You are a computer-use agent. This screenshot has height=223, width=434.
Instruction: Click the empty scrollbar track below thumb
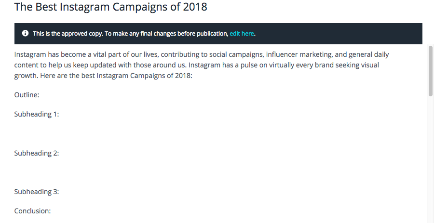(x=431, y=160)
